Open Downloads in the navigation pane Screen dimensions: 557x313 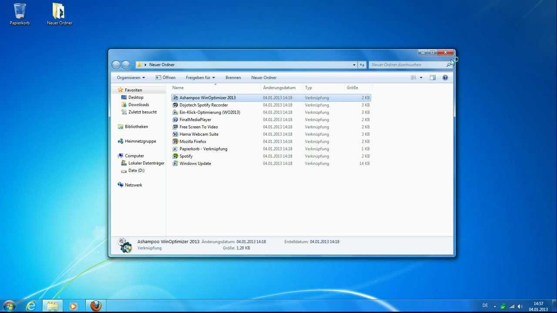[x=138, y=105]
